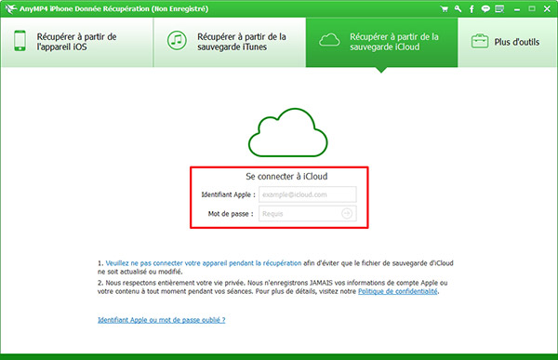Click the key register icon
This screenshot has height=360, width=558.
tap(458, 9)
